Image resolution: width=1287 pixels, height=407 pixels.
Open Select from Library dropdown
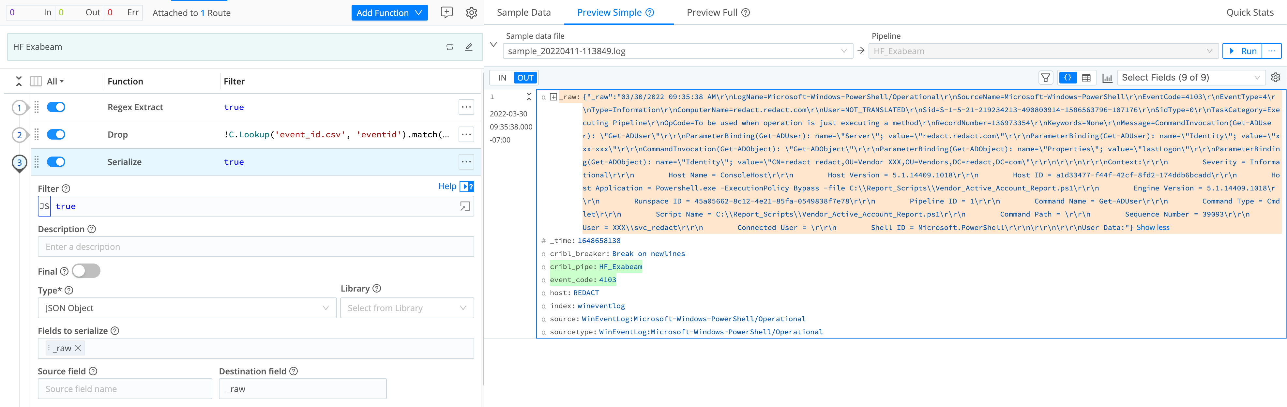tap(407, 308)
